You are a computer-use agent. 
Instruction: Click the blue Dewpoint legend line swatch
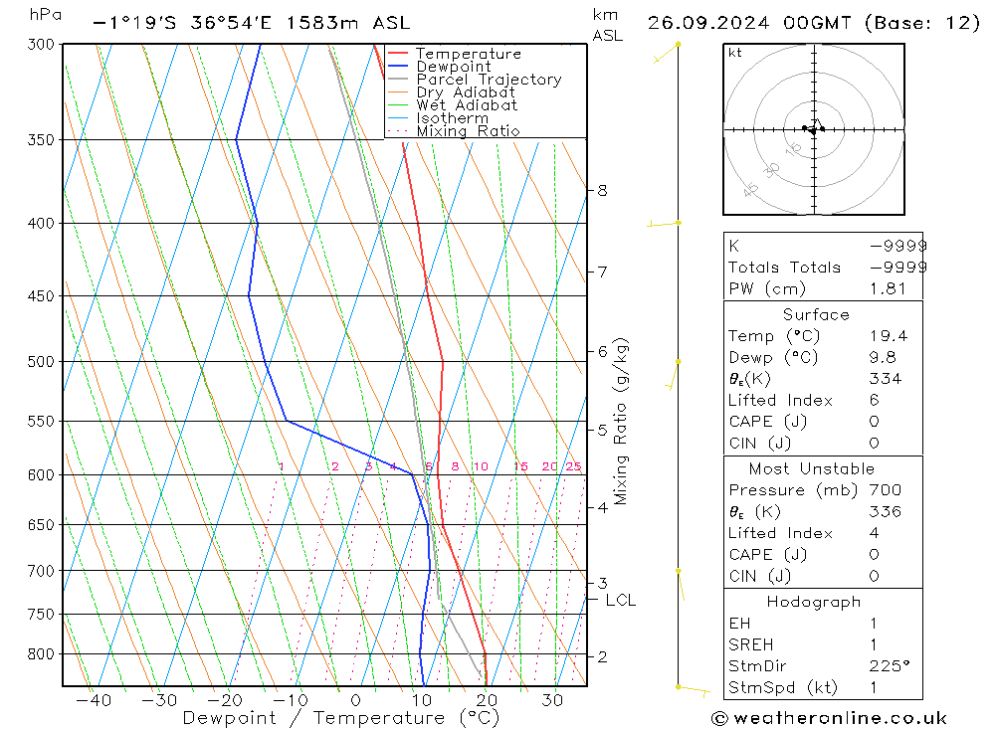click(398, 66)
